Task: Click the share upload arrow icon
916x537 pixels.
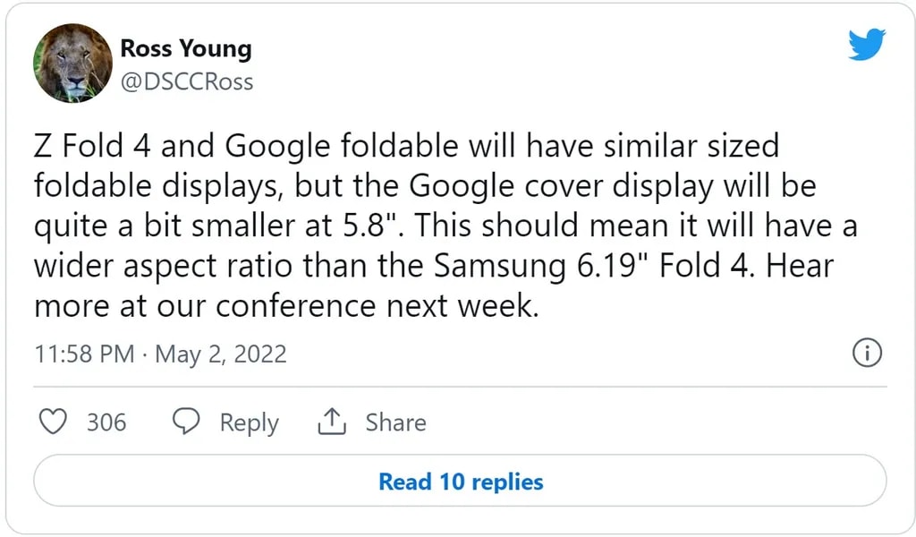Action: coord(332,422)
